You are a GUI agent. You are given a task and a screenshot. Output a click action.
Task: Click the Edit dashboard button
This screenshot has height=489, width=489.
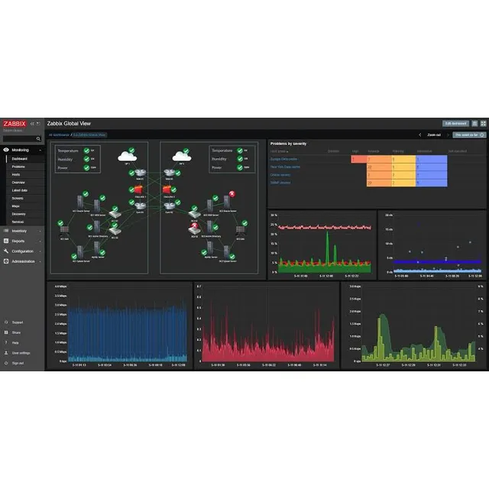[455, 124]
